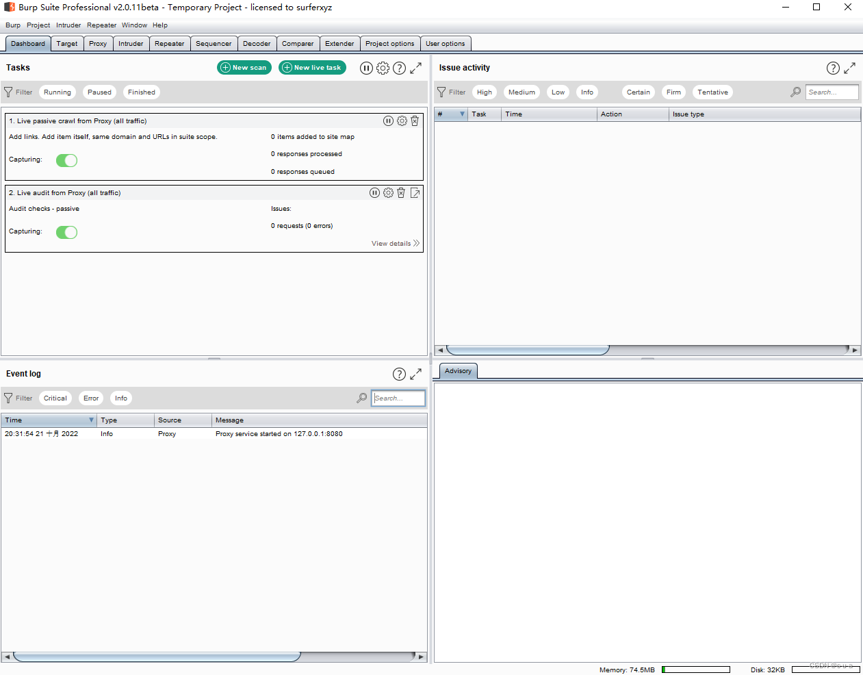
Task: Open help for Event log
Action: [x=399, y=374]
